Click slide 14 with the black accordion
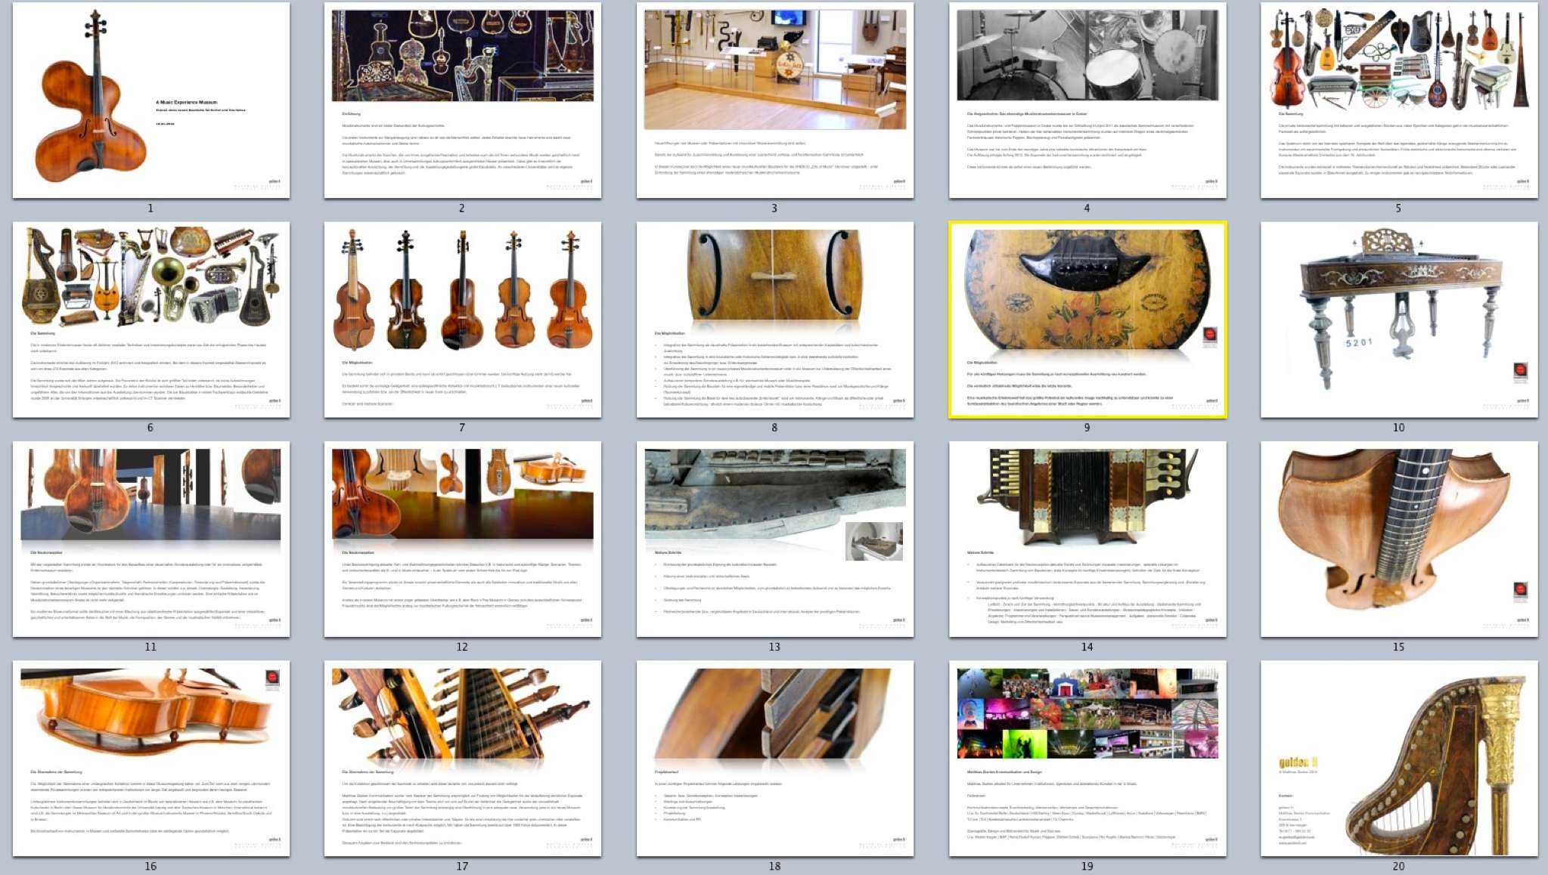The width and height of the screenshot is (1548, 875). click(1087, 539)
